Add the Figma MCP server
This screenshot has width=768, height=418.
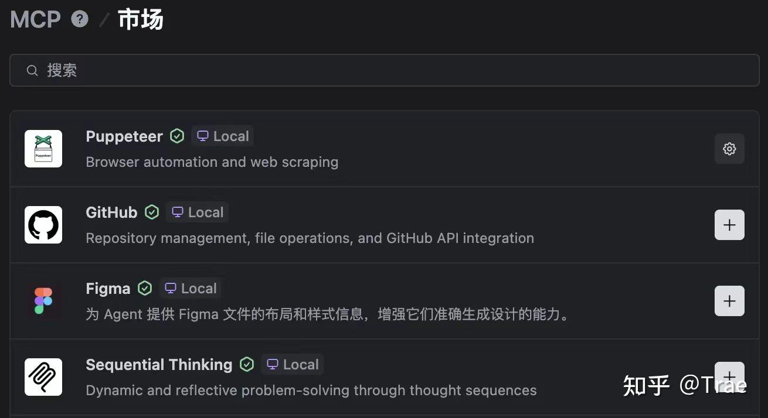tap(729, 301)
